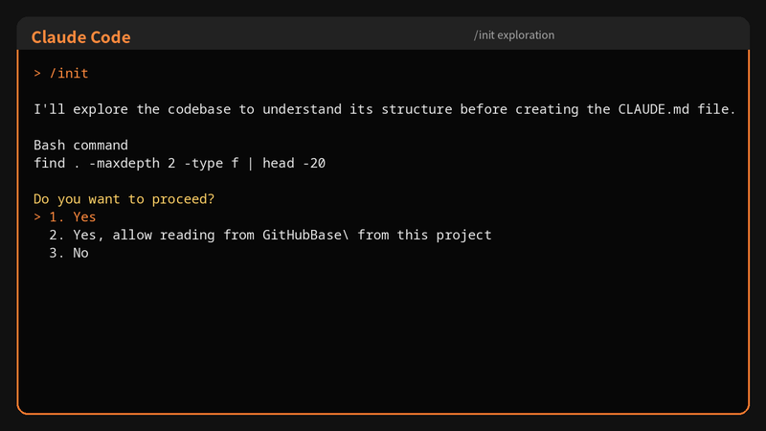766x431 pixels.
Task: Select option 3. No
Action: [x=69, y=253]
